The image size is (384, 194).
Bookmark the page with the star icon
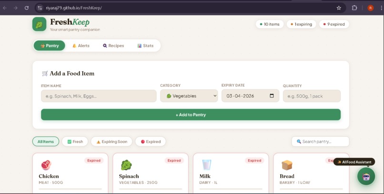(339, 8)
